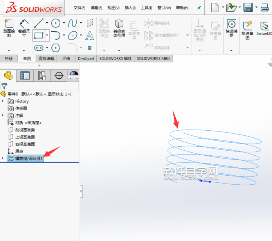Open the Circle tool dropdown arrow
Screen dimensions: 272x241
[x=64, y=23]
